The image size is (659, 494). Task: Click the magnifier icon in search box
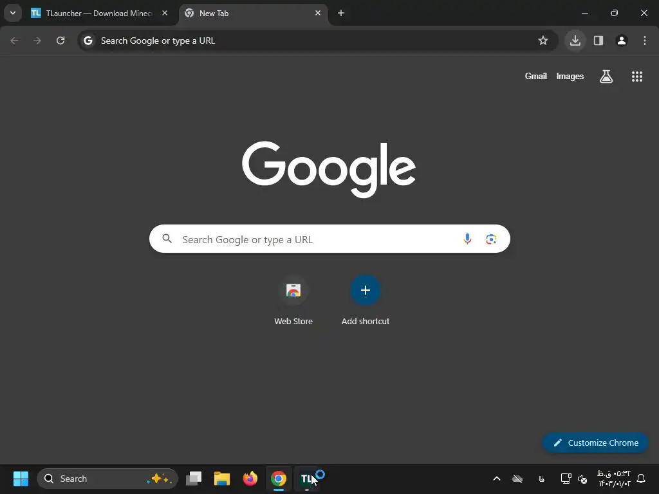coord(167,239)
